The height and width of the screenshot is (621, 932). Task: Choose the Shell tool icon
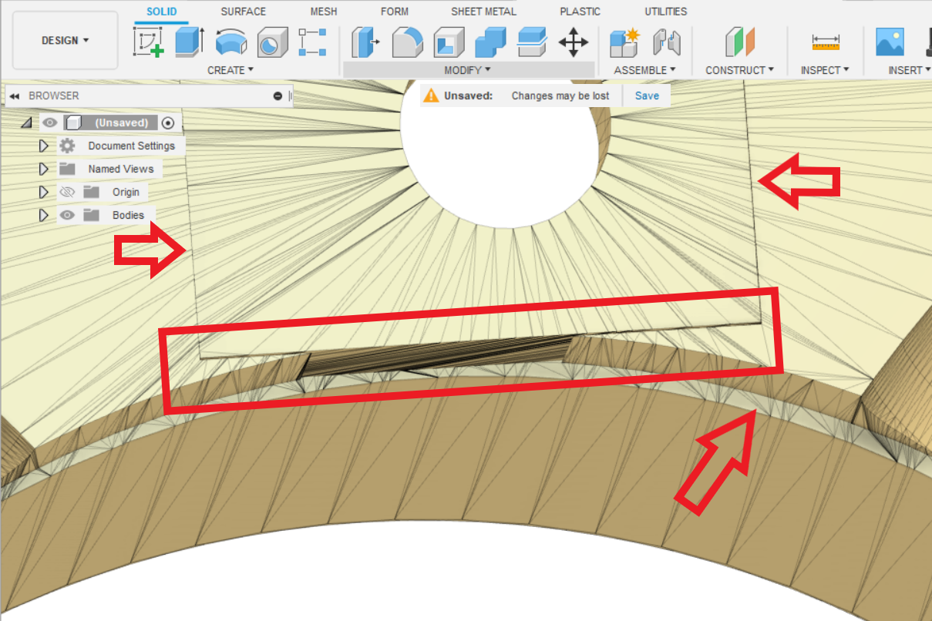tap(449, 42)
